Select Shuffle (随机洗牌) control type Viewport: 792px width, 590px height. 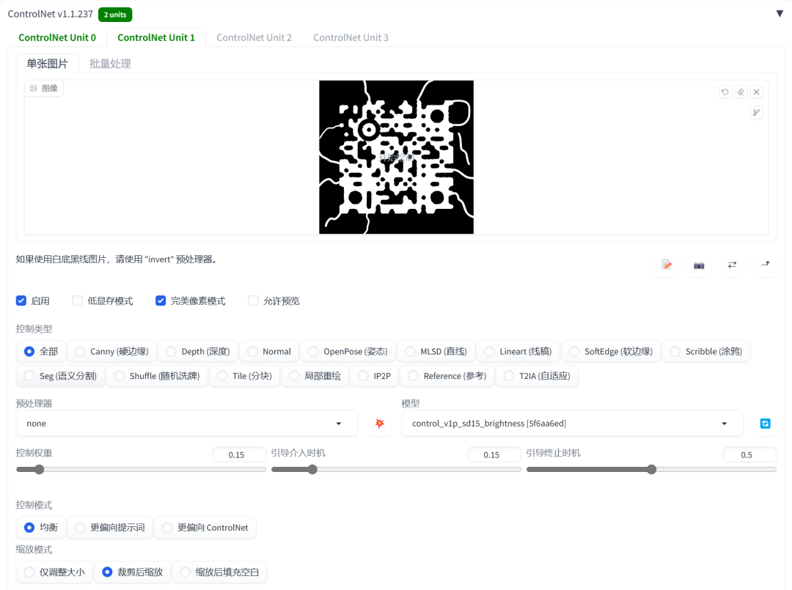(x=157, y=376)
